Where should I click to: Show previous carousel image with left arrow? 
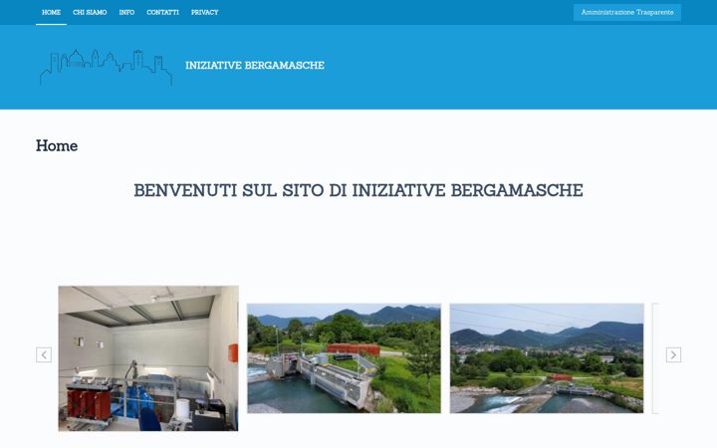tap(44, 354)
